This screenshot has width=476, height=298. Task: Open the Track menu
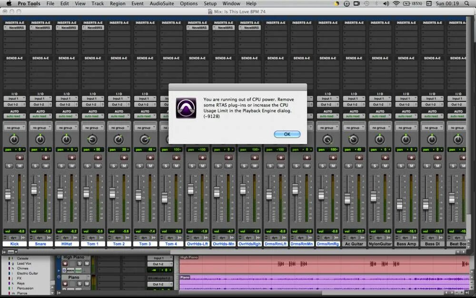(98, 4)
